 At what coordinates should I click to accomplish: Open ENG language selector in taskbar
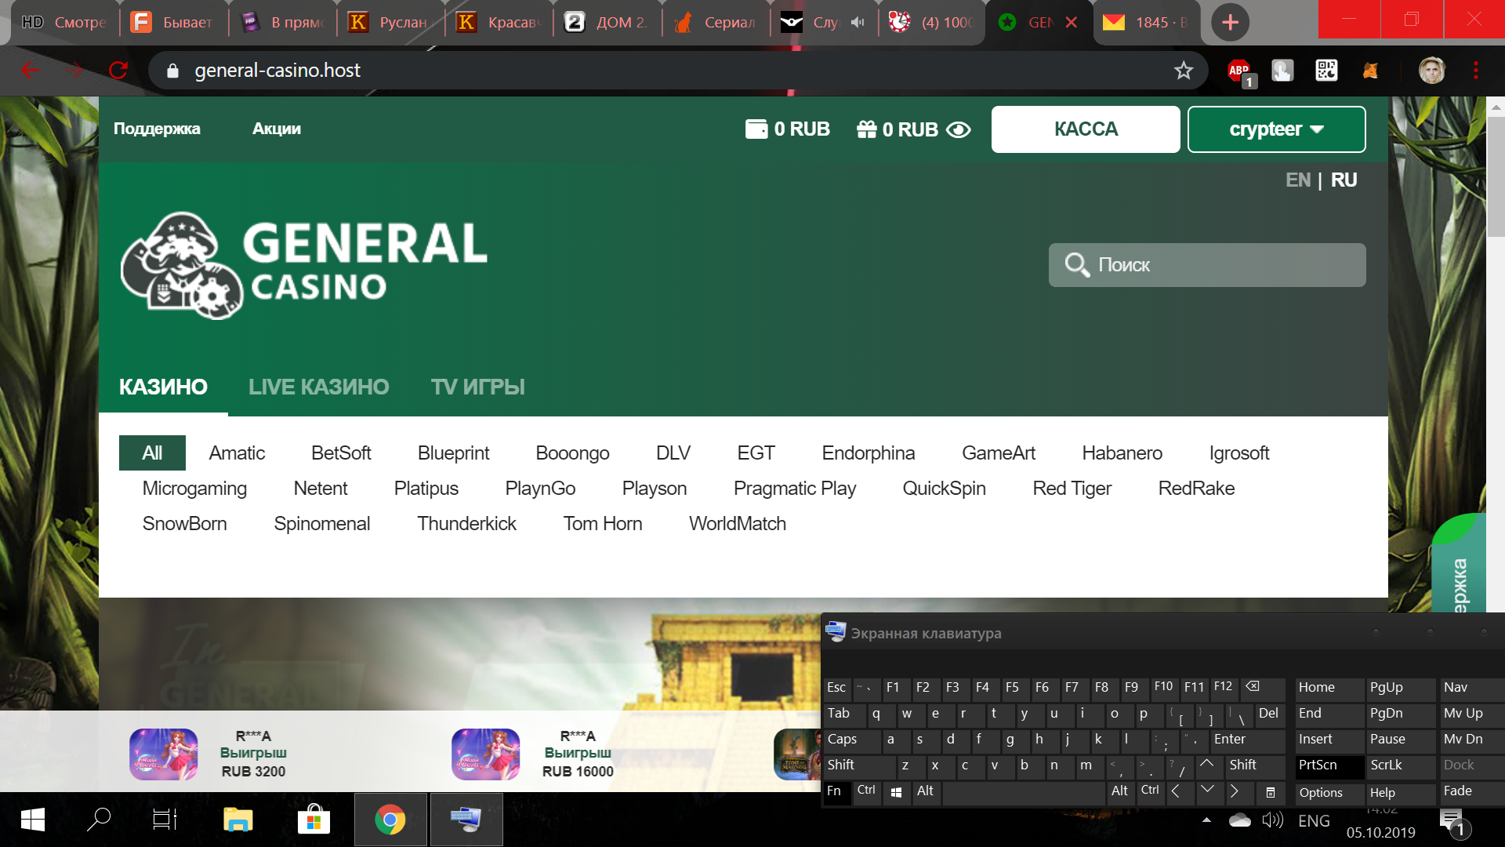click(x=1314, y=820)
